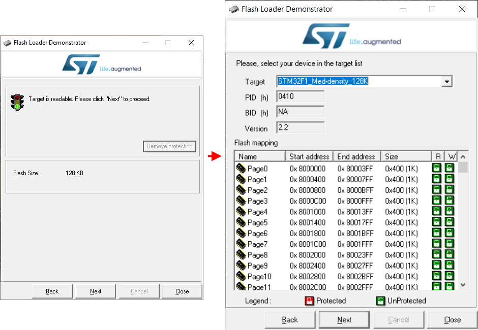Select the Page6 row name
Viewport: 478px width, 330px height.
(x=257, y=234)
